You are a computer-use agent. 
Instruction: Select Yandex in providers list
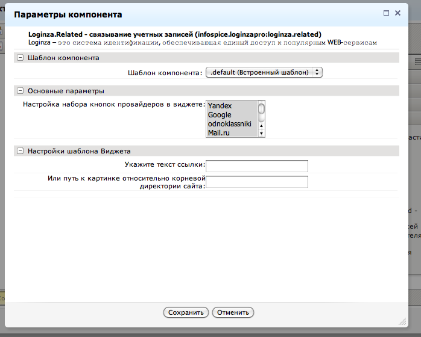[x=233, y=105]
